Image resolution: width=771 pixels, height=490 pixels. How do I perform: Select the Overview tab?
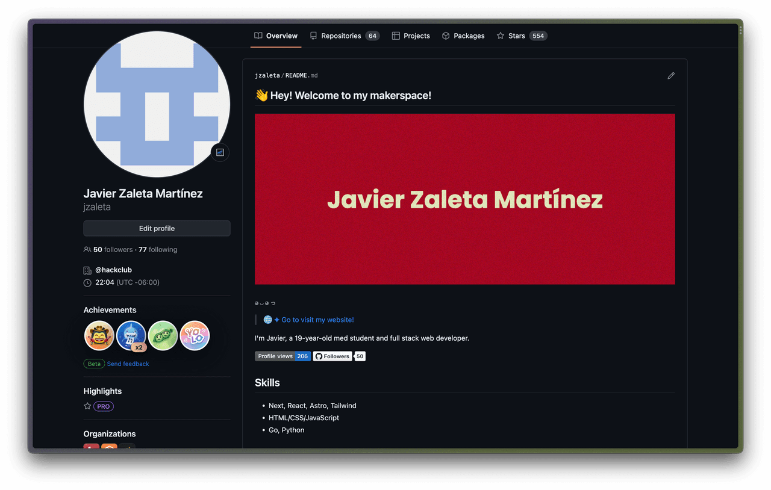pyautogui.click(x=276, y=36)
